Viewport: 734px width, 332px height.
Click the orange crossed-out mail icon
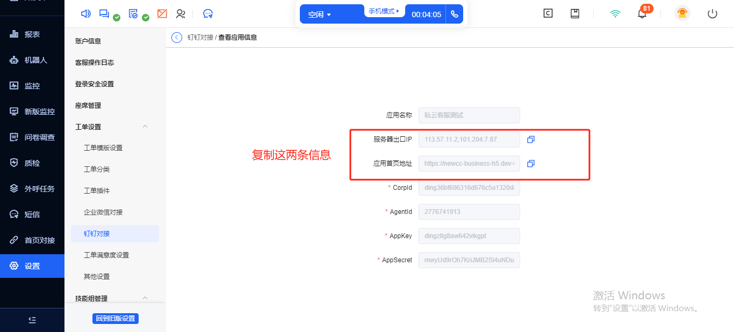point(162,14)
